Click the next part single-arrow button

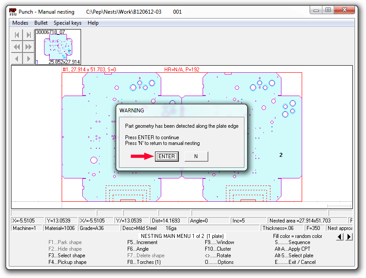click(x=29, y=58)
